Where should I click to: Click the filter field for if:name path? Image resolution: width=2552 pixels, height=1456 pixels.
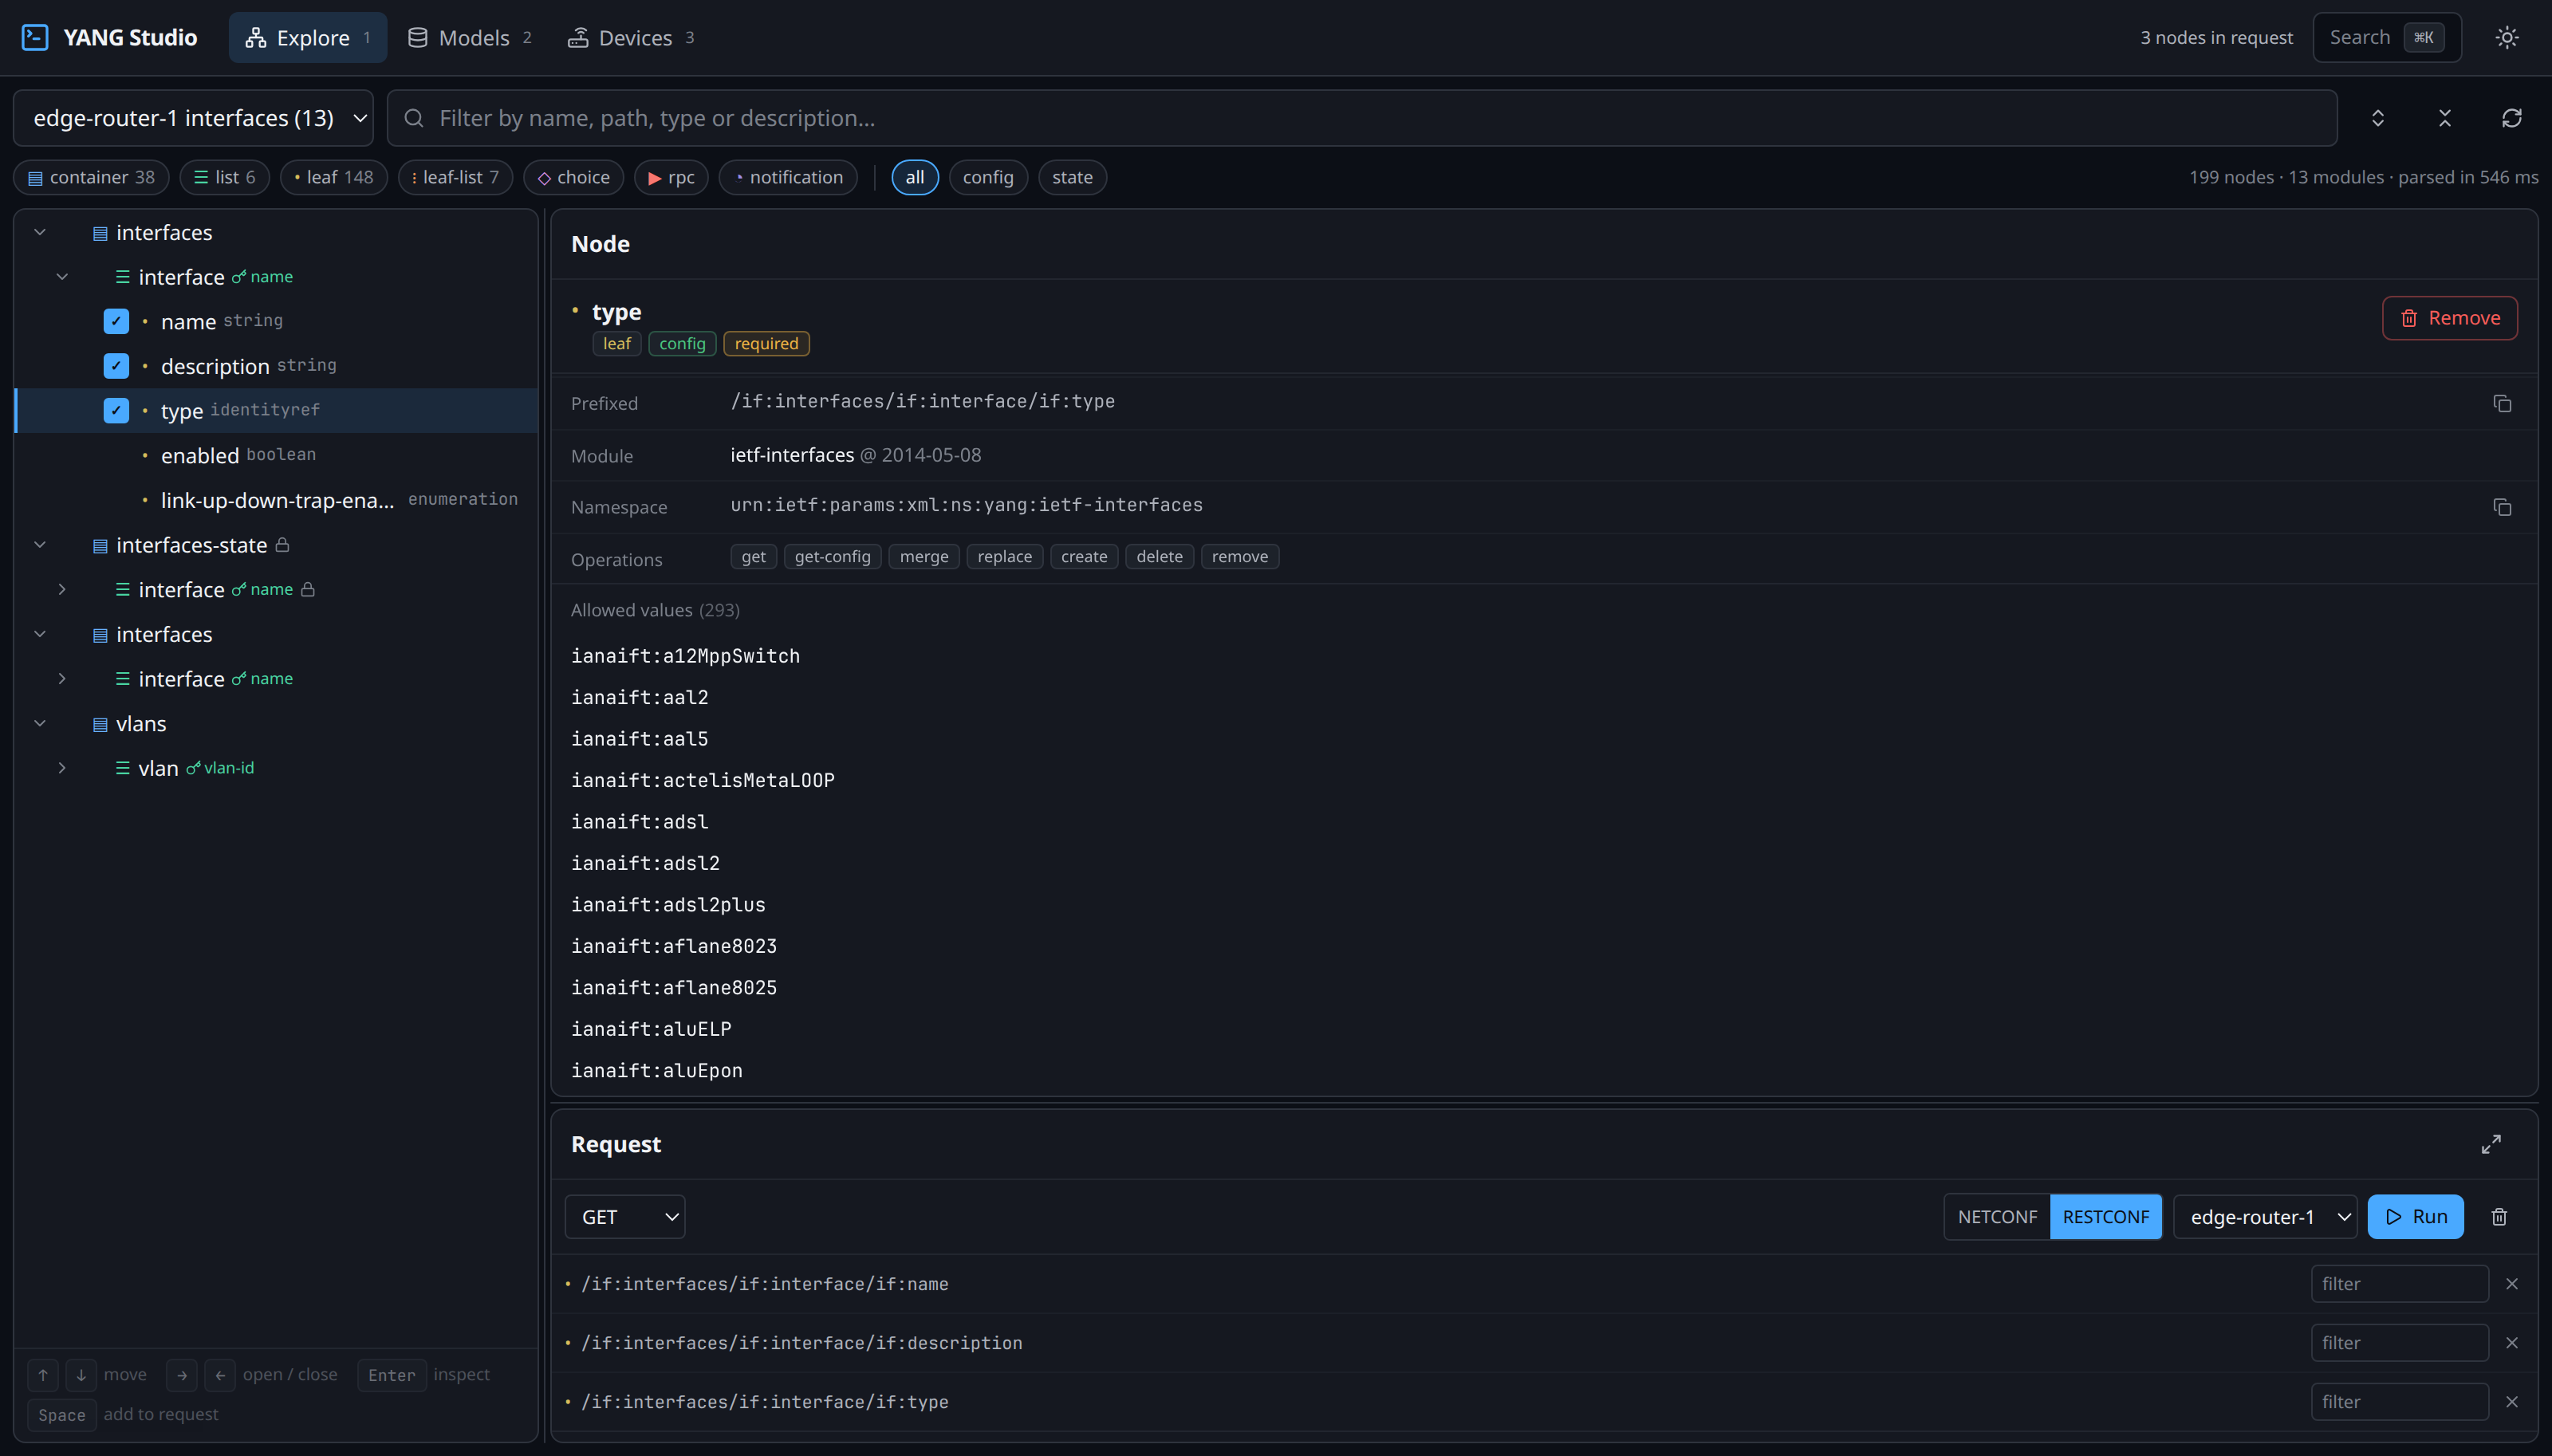pyautogui.click(x=2399, y=1284)
